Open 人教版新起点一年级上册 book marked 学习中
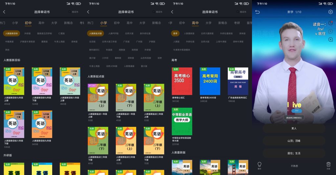 point(98,98)
